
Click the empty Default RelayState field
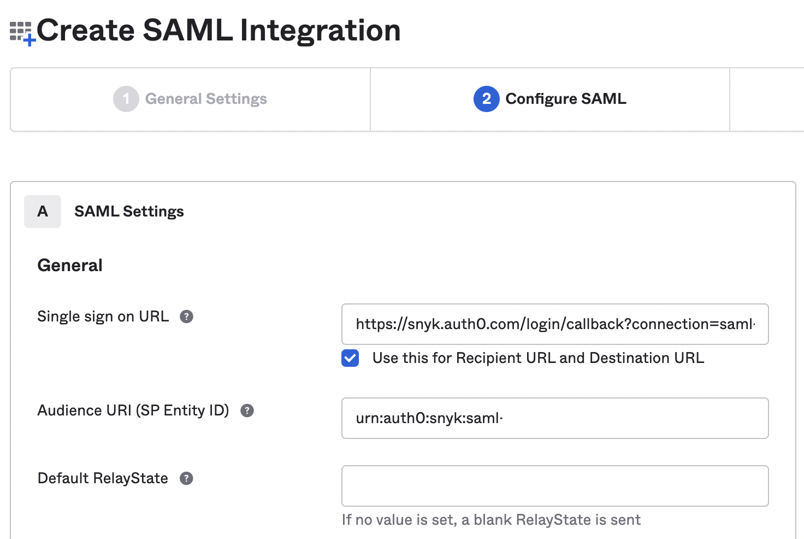(x=555, y=485)
